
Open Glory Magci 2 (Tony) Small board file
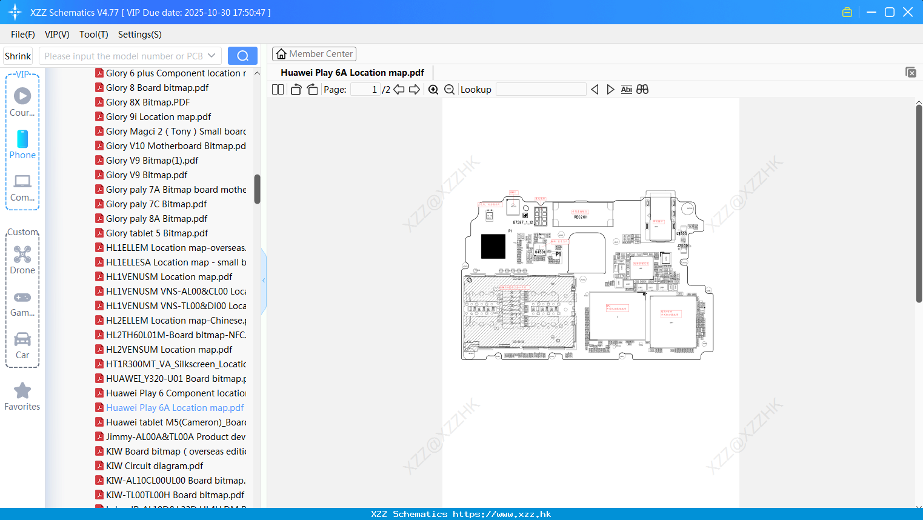click(x=176, y=131)
